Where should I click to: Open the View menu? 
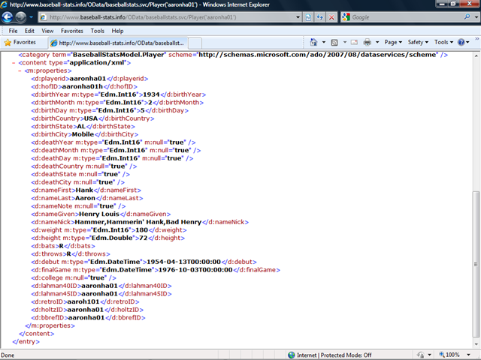click(47, 31)
